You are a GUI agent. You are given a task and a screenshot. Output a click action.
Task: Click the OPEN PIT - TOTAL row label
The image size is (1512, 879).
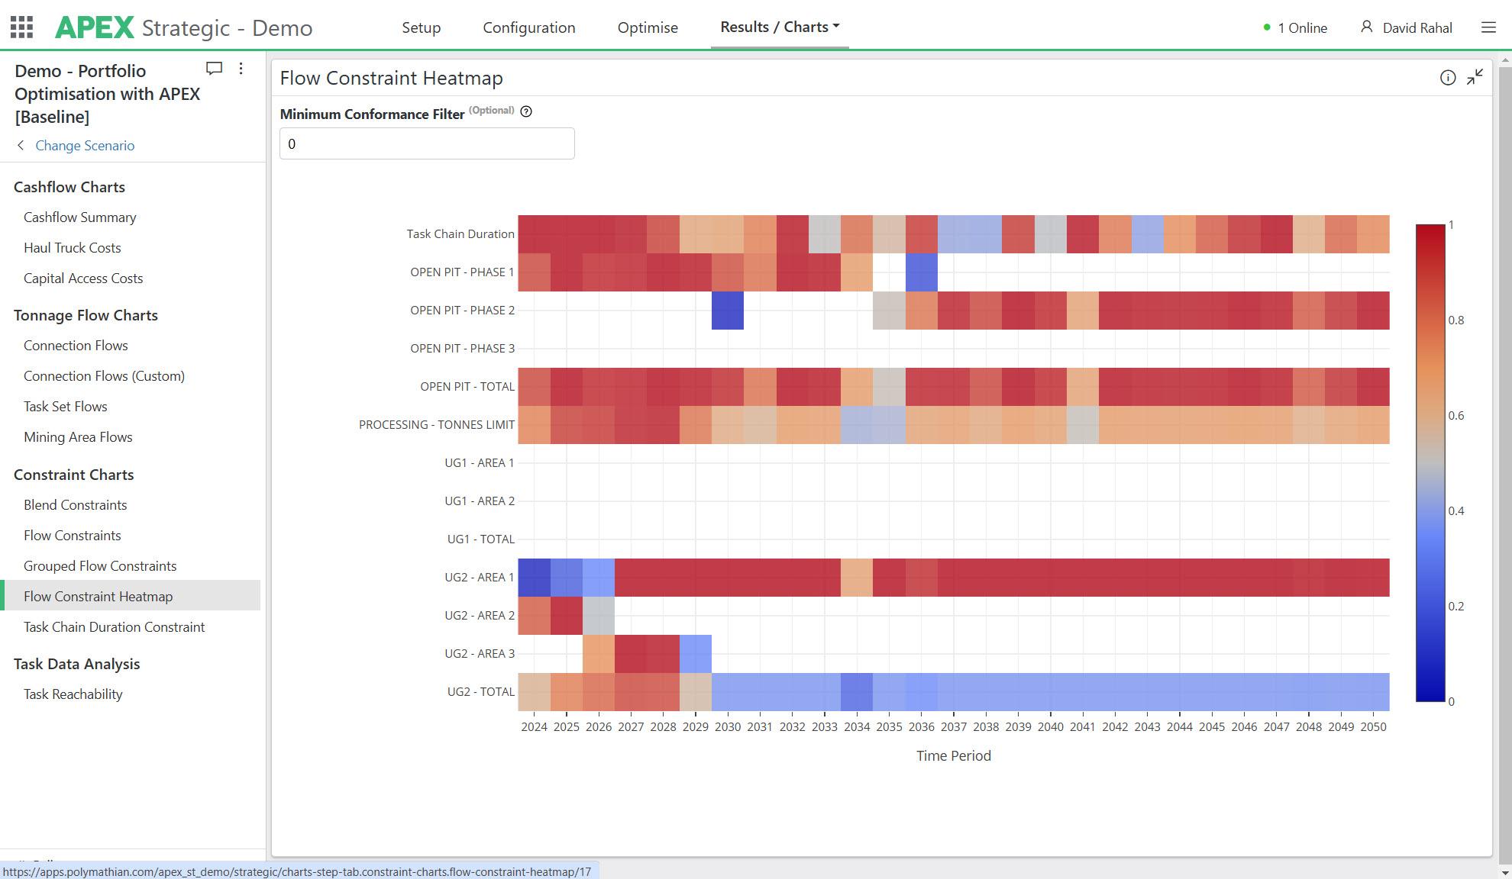(467, 387)
